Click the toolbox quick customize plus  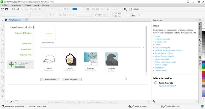point(2,96)
